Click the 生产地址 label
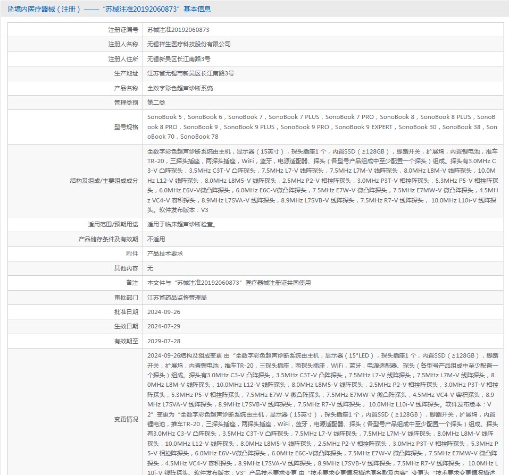Viewport: 509px width, 475px height. coord(126,73)
